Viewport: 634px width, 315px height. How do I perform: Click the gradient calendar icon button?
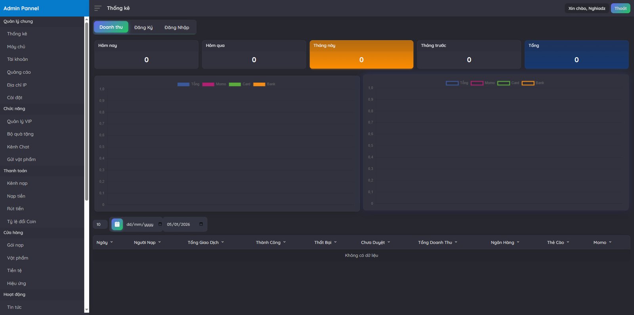117,224
